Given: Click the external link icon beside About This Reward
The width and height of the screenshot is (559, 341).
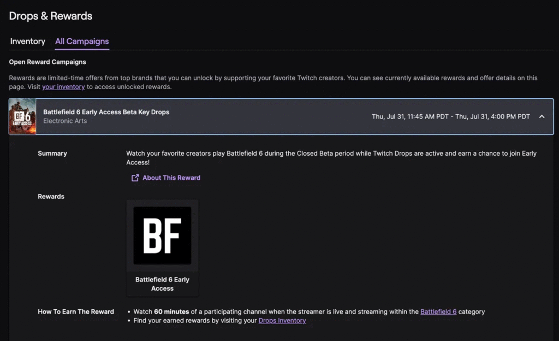Looking at the screenshot, I should click(x=135, y=178).
